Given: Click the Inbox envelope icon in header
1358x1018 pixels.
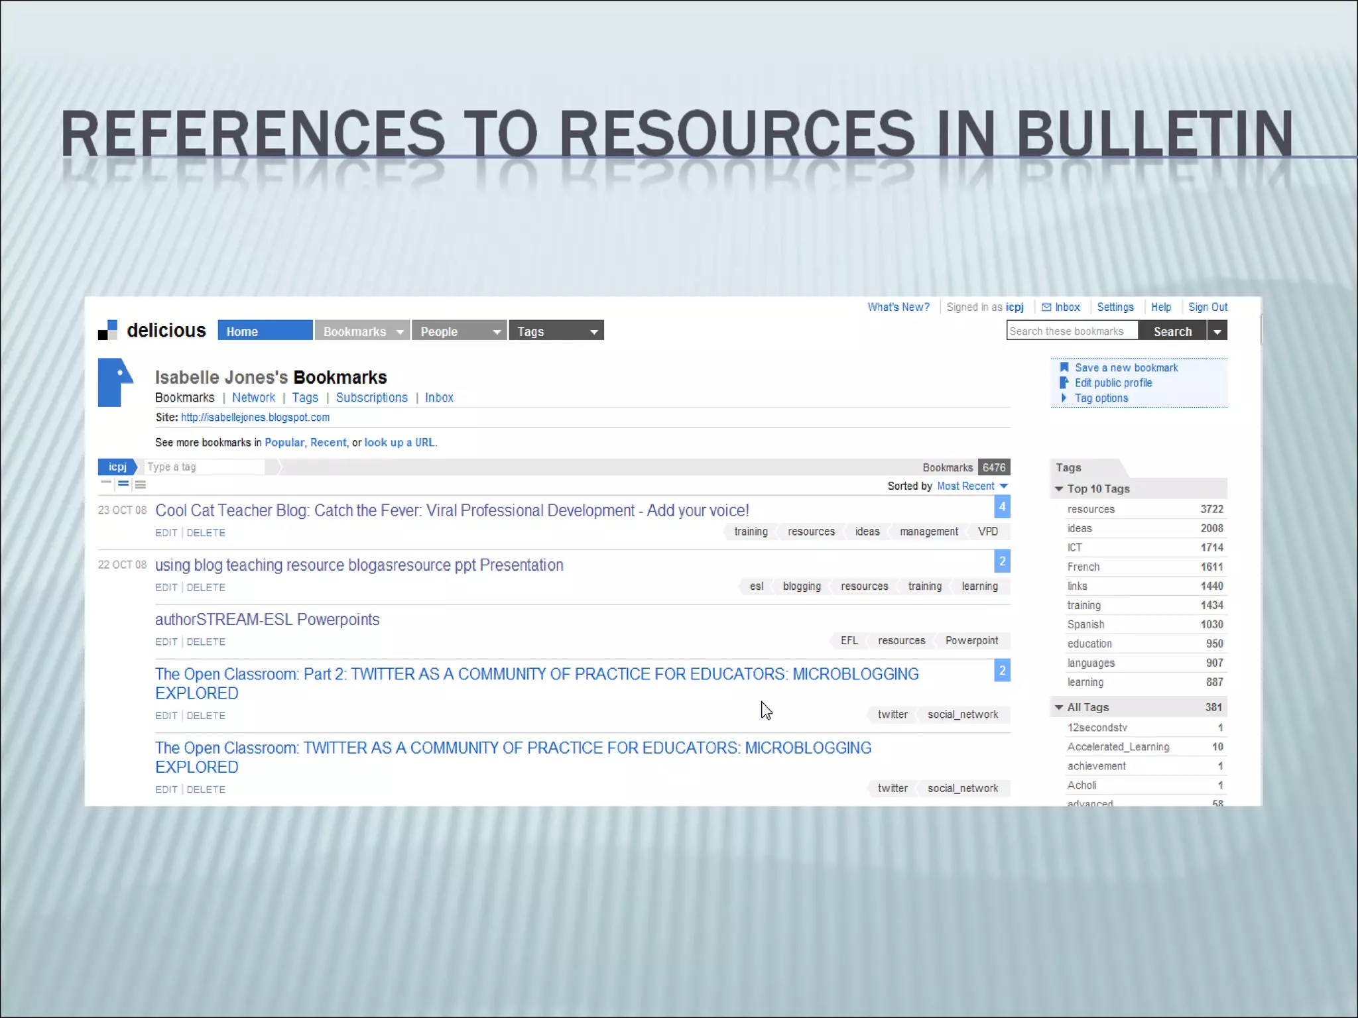Looking at the screenshot, I should (1046, 307).
